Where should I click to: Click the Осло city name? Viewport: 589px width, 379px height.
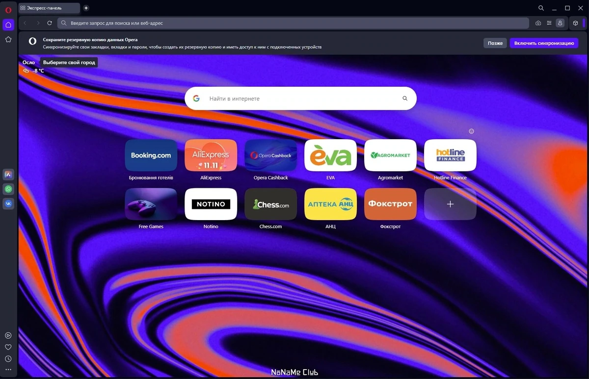(28, 62)
